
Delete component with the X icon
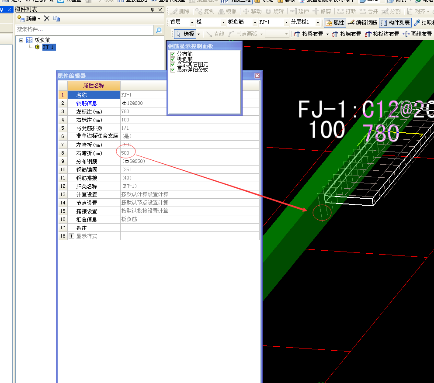(47, 18)
